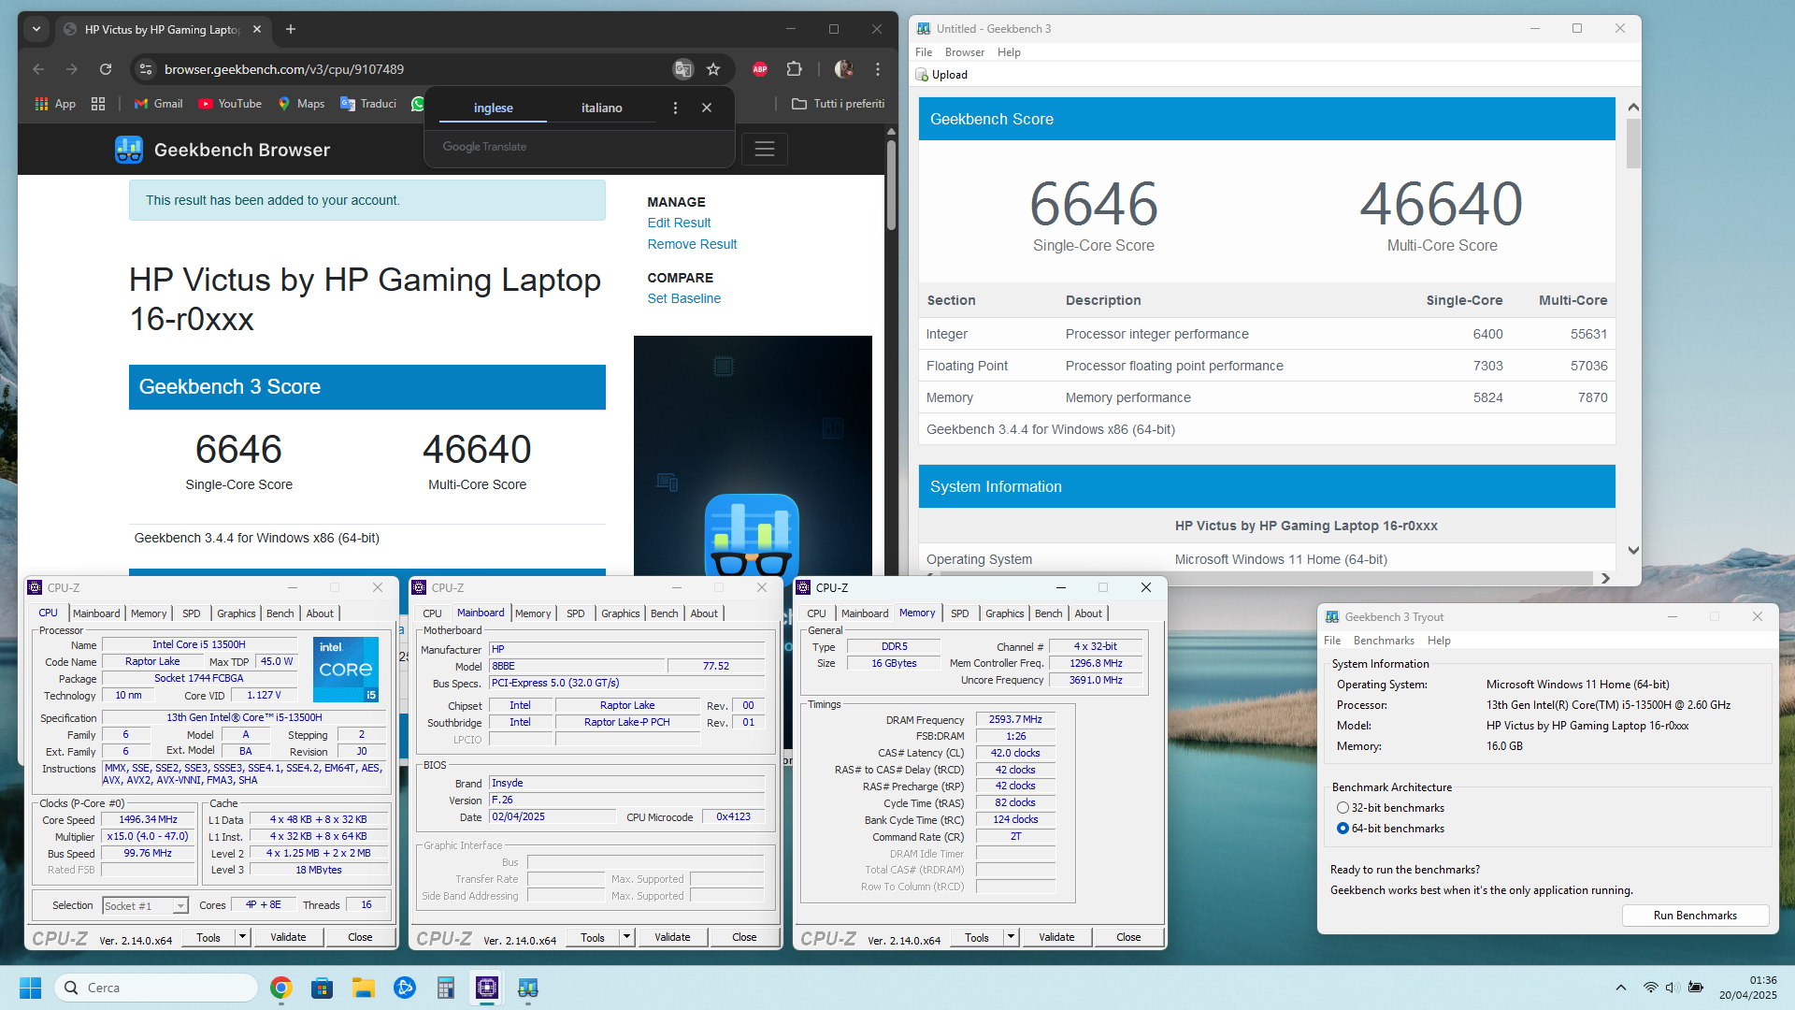Open Chrome from the taskbar
The height and width of the screenshot is (1010, 1795).
click(280, 988)
